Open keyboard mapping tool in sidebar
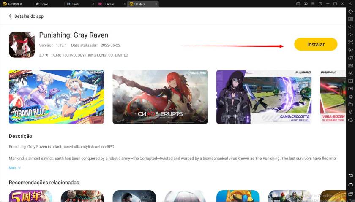Image resolution: width=355 pixels, height=202 pixels. (351, 19)
